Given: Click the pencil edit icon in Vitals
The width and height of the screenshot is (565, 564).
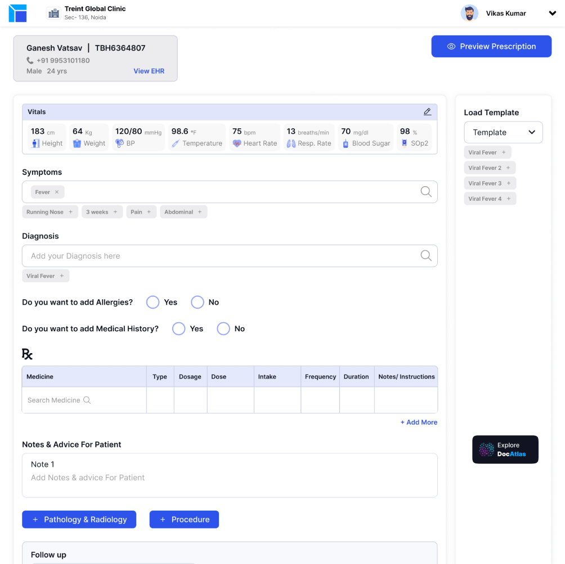Looking at the screenshot, I should click(427, 112).
